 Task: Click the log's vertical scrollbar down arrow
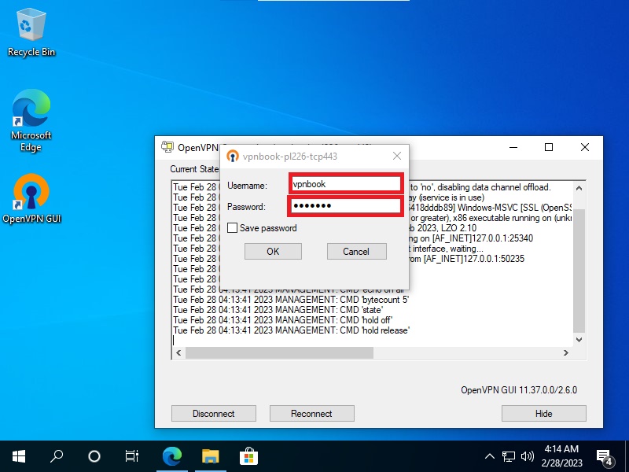tap(579, 340)
